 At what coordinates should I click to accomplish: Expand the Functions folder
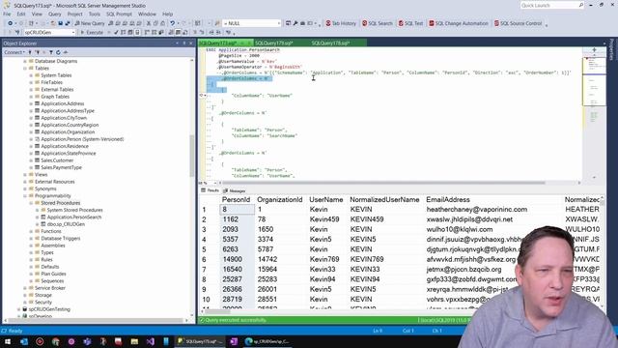click(31, 231)
